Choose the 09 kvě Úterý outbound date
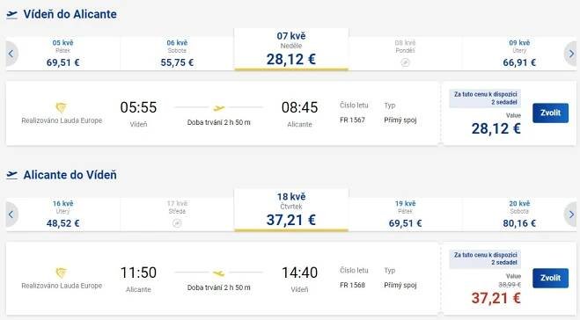This screenshot has height=320, width=580. [x=519, y=54]
